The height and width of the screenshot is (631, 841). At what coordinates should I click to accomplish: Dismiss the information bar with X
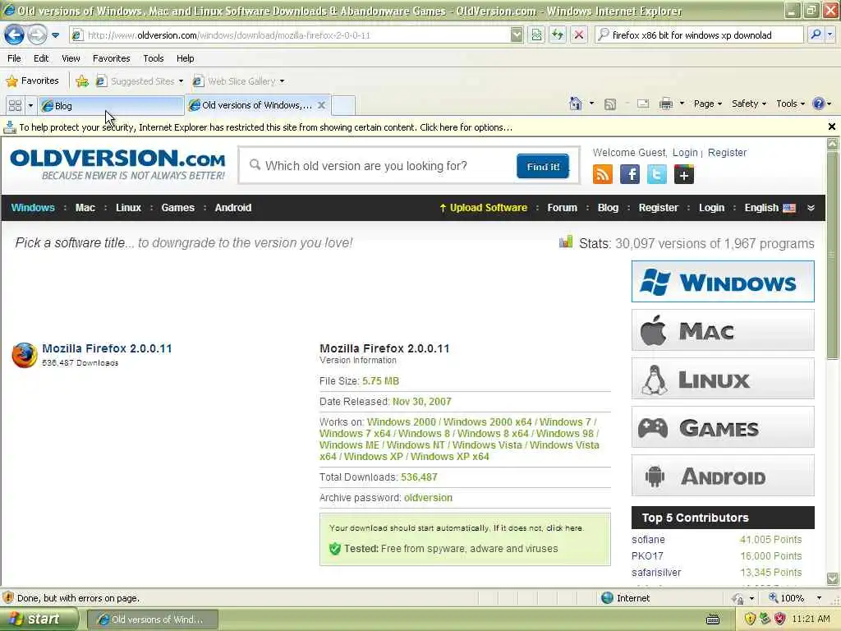pos(831,127)
